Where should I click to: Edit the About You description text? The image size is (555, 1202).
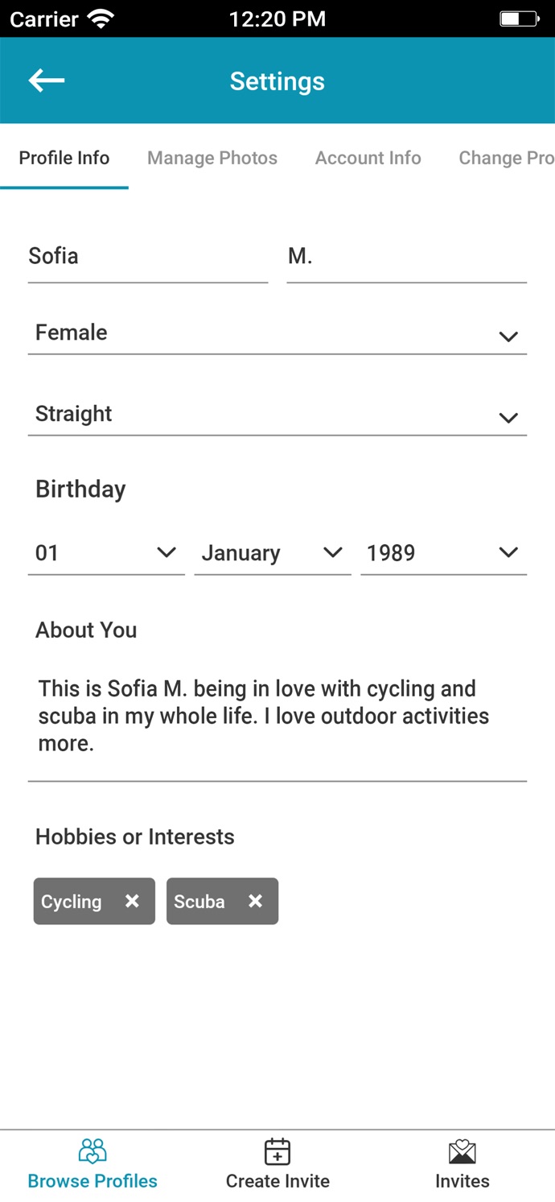click(x=277, y=716)
